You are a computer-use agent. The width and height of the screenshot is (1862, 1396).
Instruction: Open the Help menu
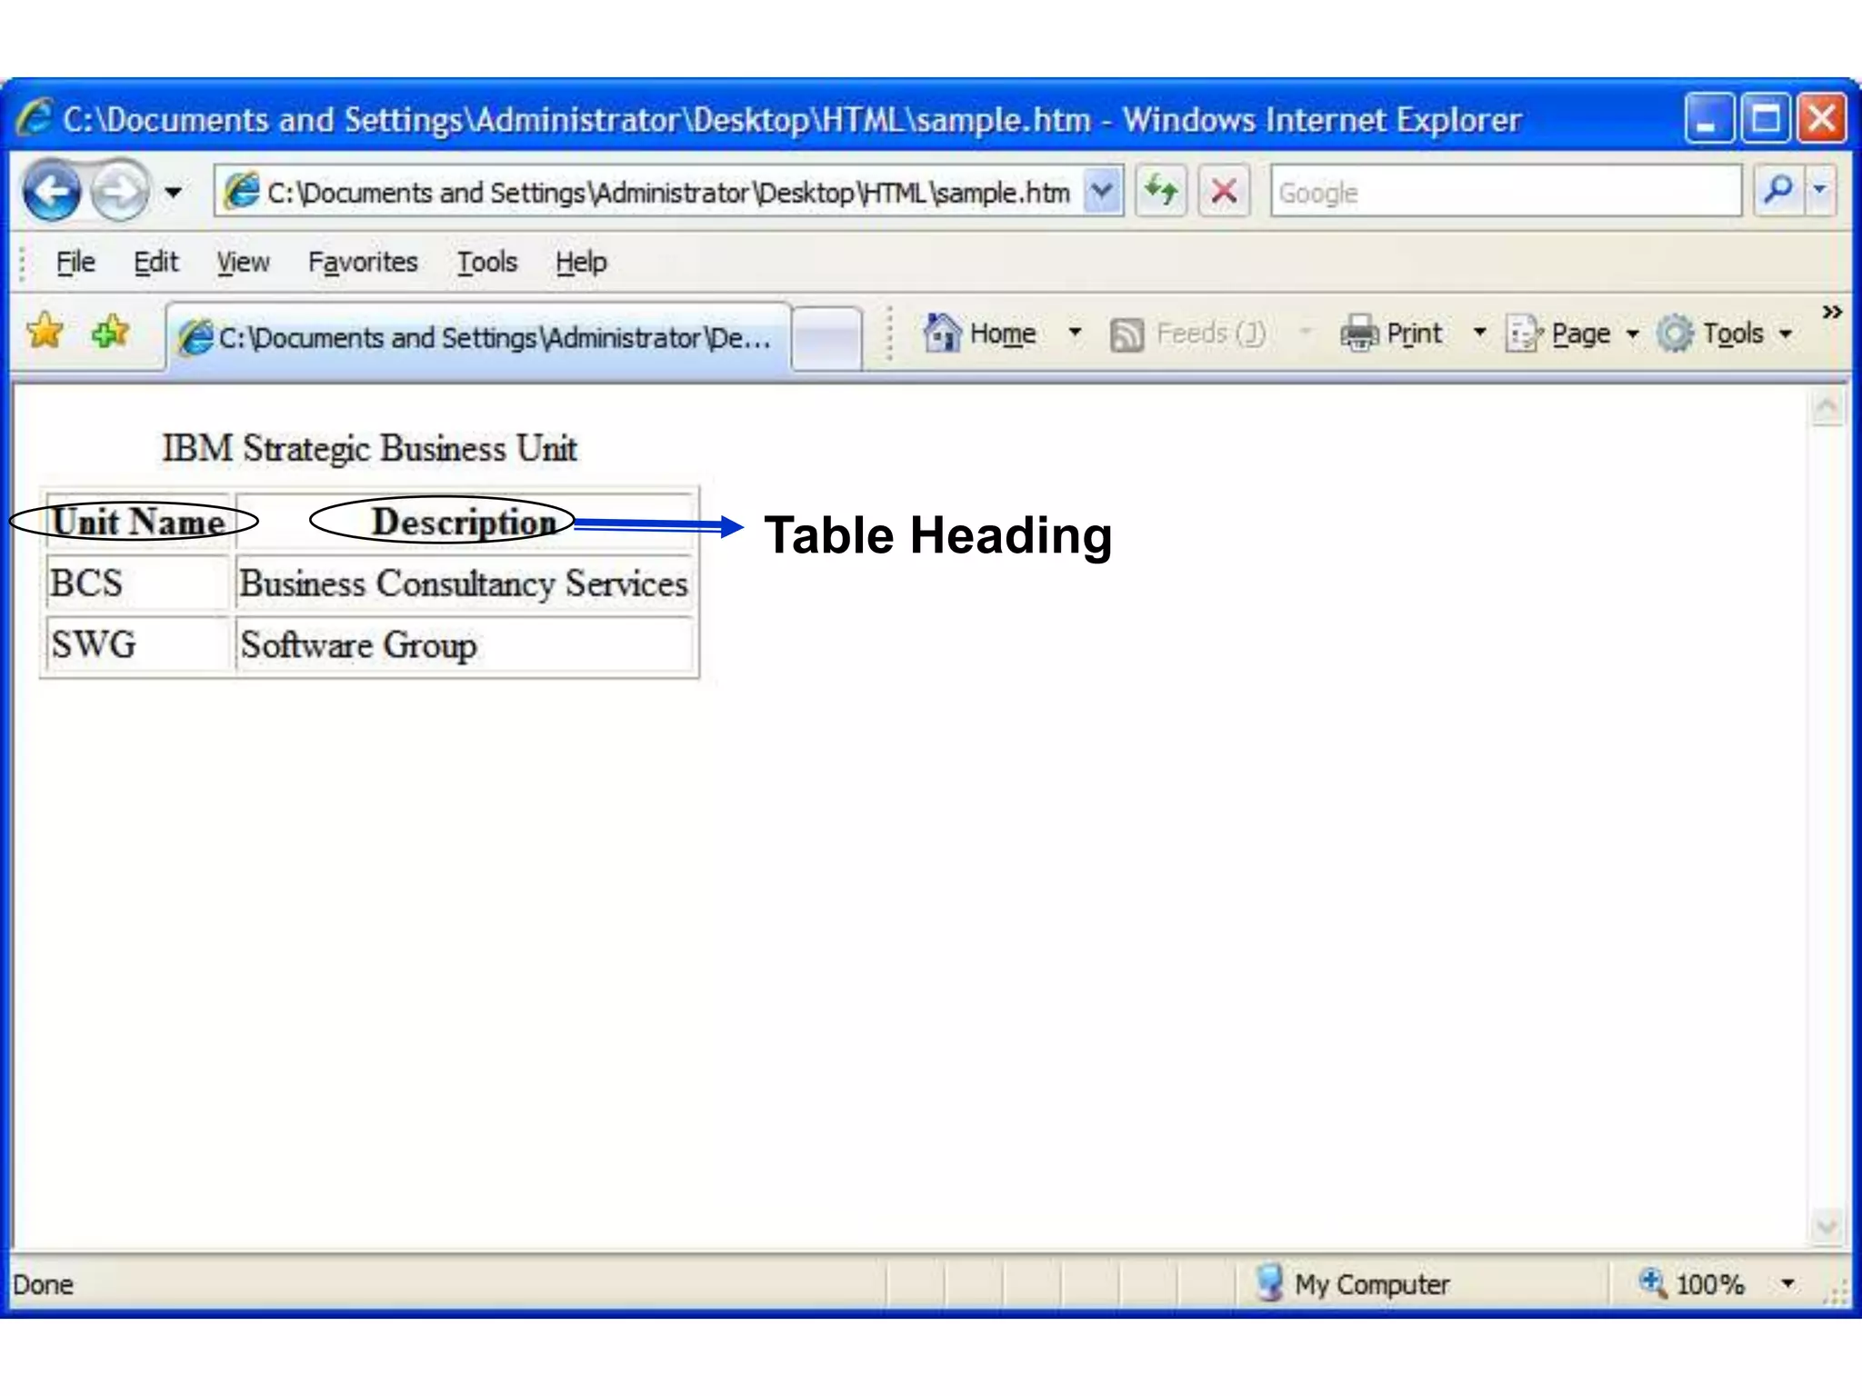click(581, 263)
